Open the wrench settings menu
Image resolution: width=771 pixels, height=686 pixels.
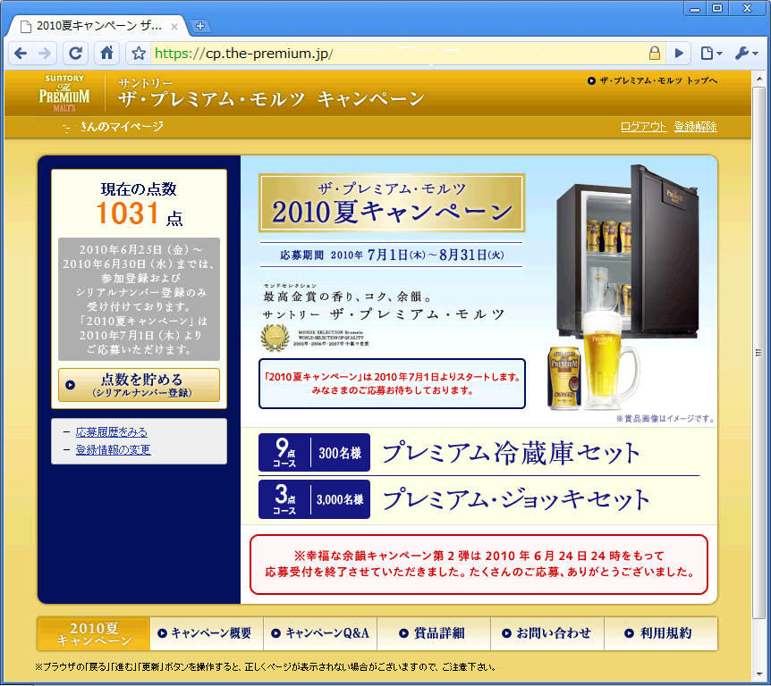click(747, 53)
